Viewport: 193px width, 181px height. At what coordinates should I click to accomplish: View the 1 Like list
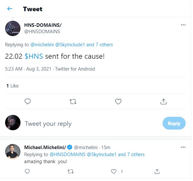(12, 86)
